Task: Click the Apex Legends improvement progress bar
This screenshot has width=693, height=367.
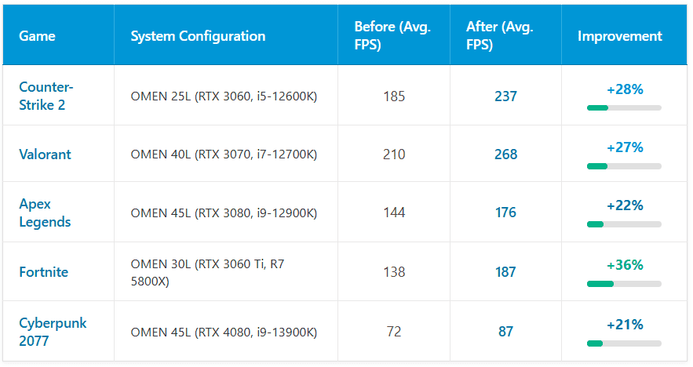Action: point(624,224)
